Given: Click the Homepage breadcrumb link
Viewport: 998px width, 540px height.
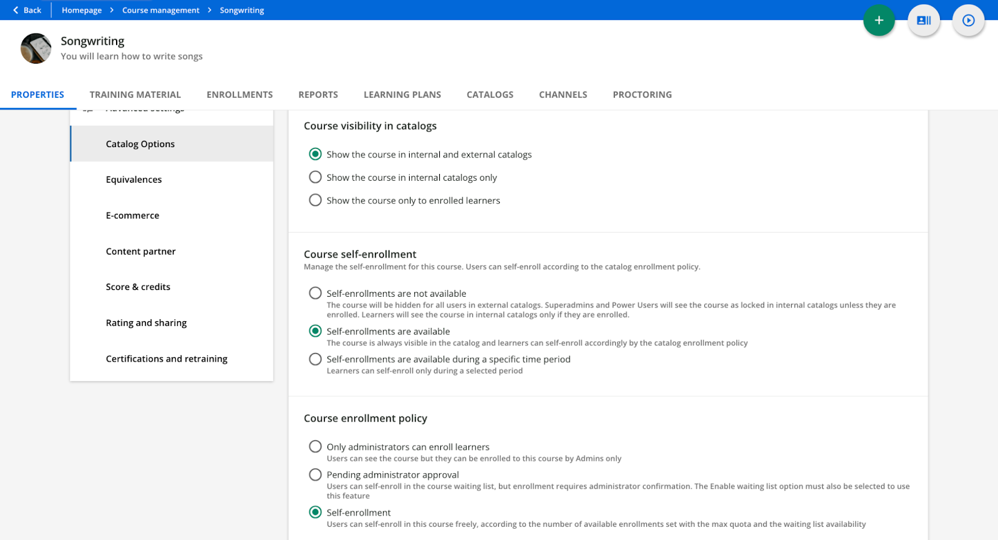Looking at the screenshot, I should point(82,10).
